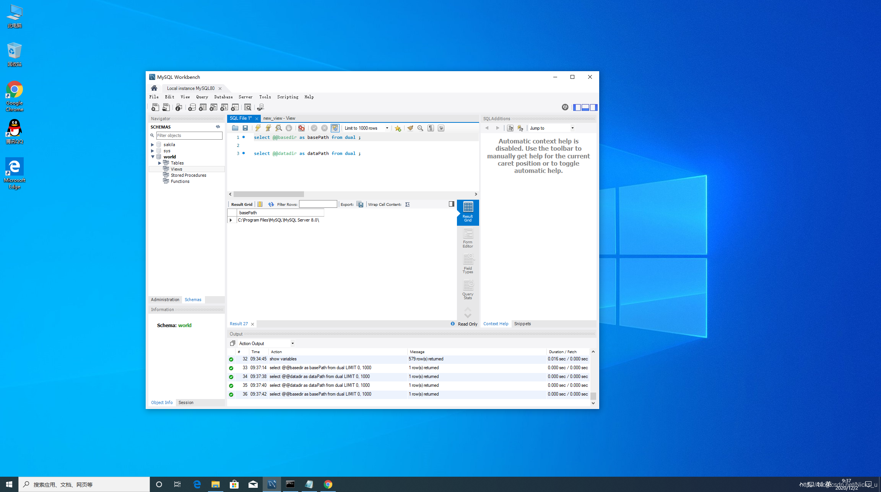Show the Field Types panel
This screenshot has width=881, height=492.
tap(468, 264)
